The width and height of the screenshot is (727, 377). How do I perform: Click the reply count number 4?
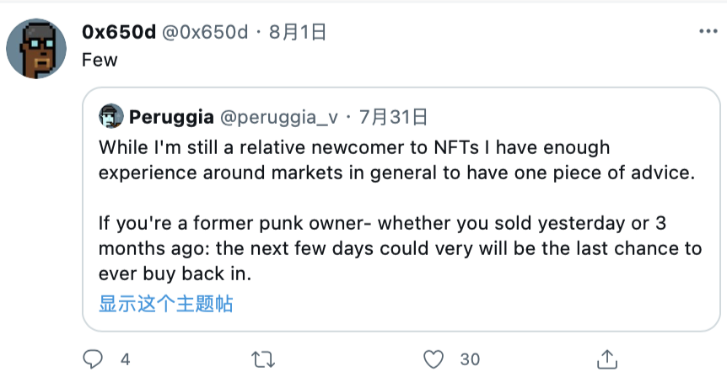click(x=126, y=359)
